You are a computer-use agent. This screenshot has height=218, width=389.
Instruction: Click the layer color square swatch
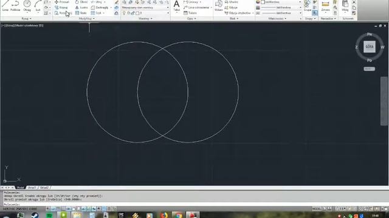click(137, 13)
